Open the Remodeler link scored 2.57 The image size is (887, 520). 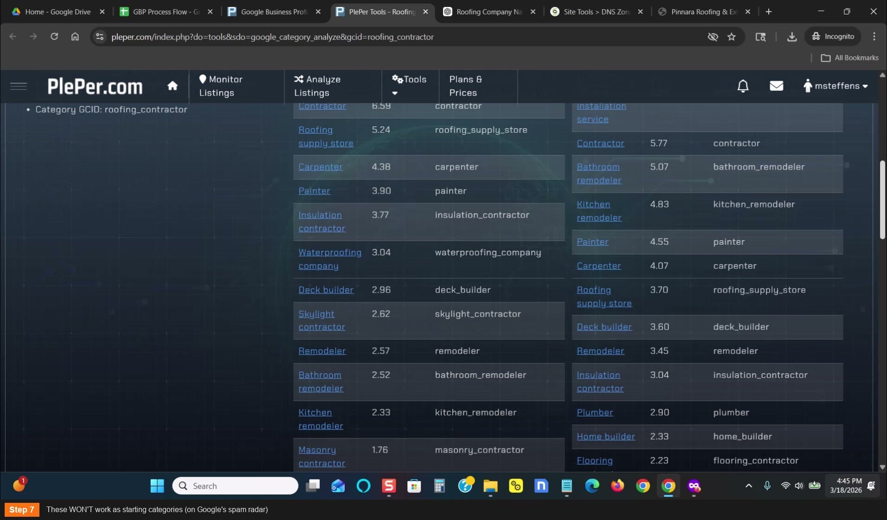coord(322,351)
